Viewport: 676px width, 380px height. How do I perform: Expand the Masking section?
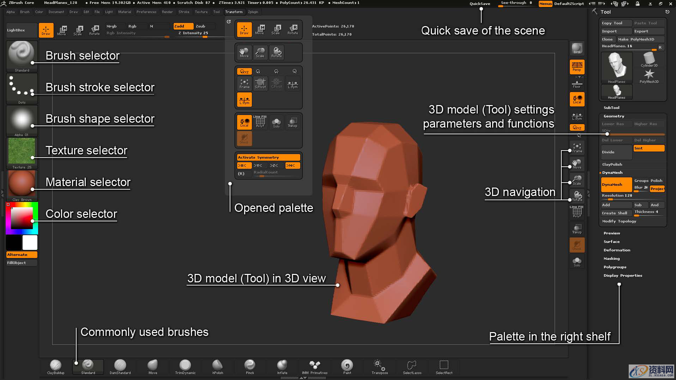click(x=611, y=258)
